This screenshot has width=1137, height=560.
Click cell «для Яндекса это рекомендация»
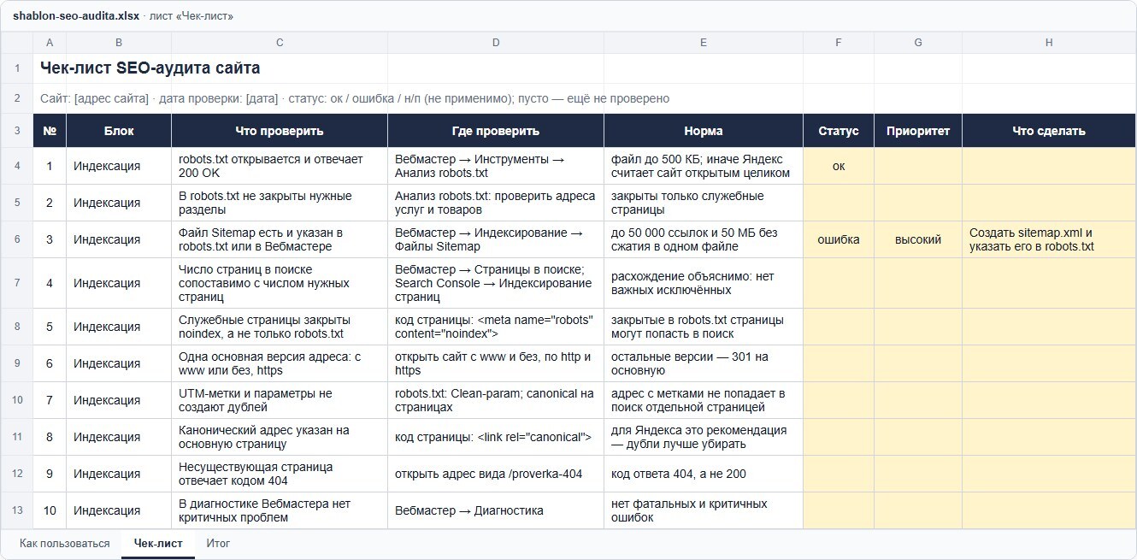tap(704, 437)
